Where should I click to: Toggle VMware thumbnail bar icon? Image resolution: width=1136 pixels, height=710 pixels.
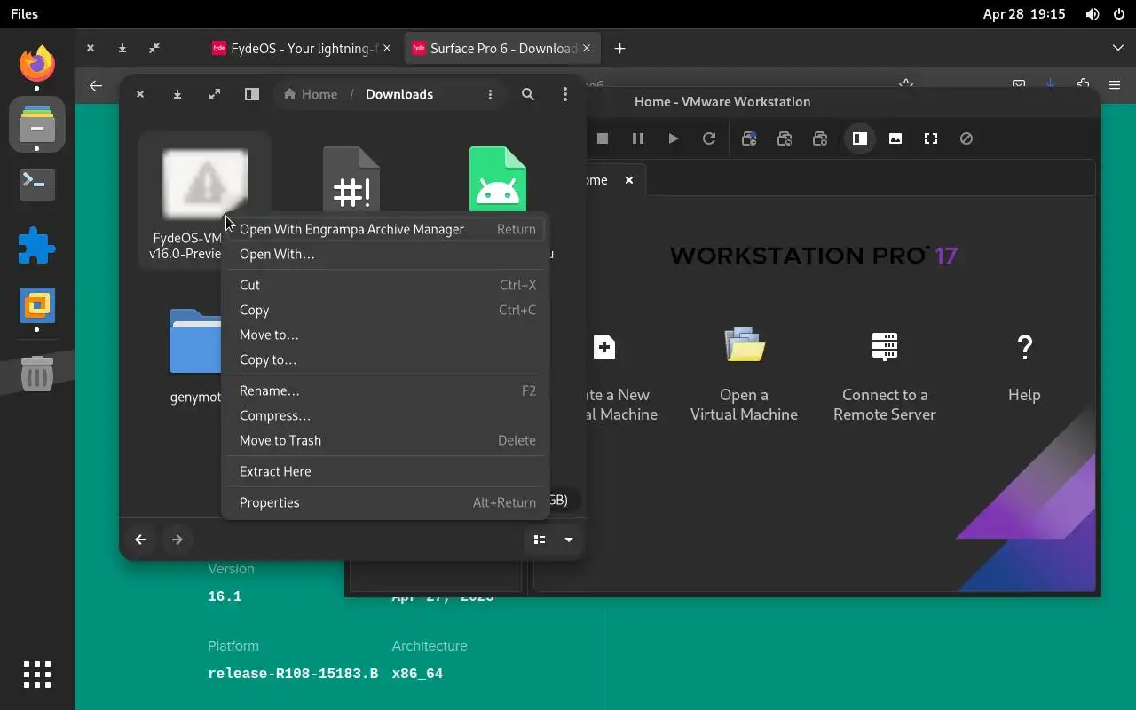tap(895, 138)
